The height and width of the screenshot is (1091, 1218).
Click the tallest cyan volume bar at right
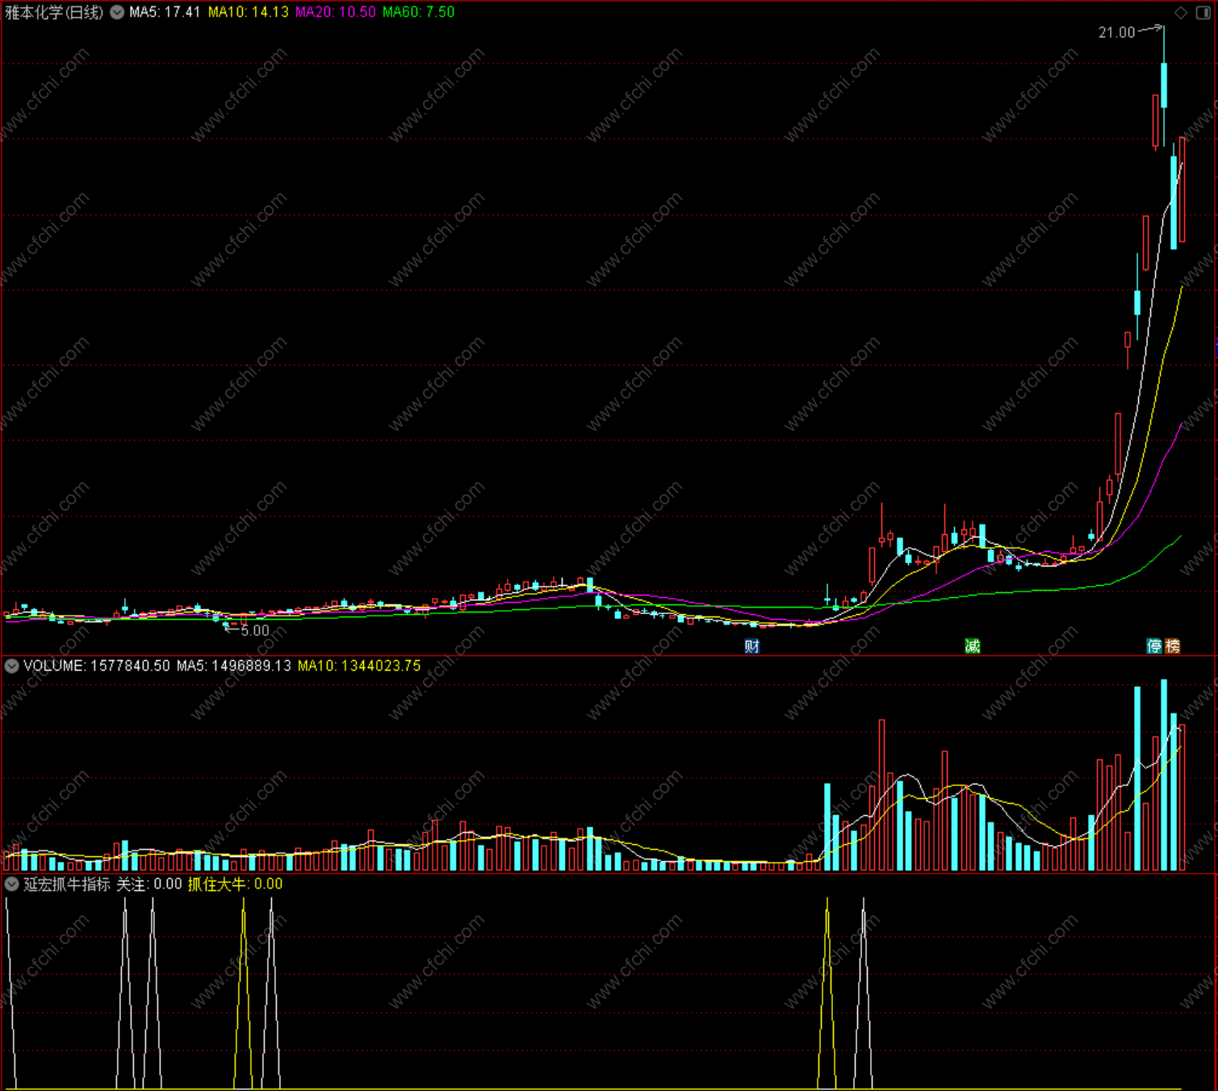(1164, 775)
